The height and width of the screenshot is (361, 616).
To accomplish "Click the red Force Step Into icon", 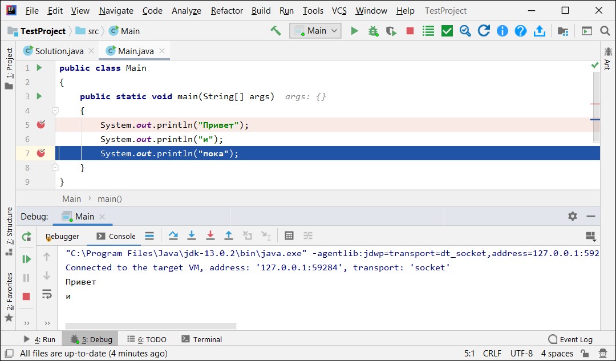I will (x=210, y=236).
